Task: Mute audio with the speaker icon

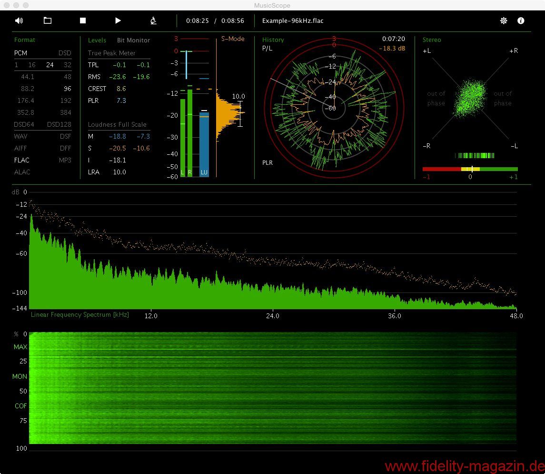Action: tap(19, 20)
